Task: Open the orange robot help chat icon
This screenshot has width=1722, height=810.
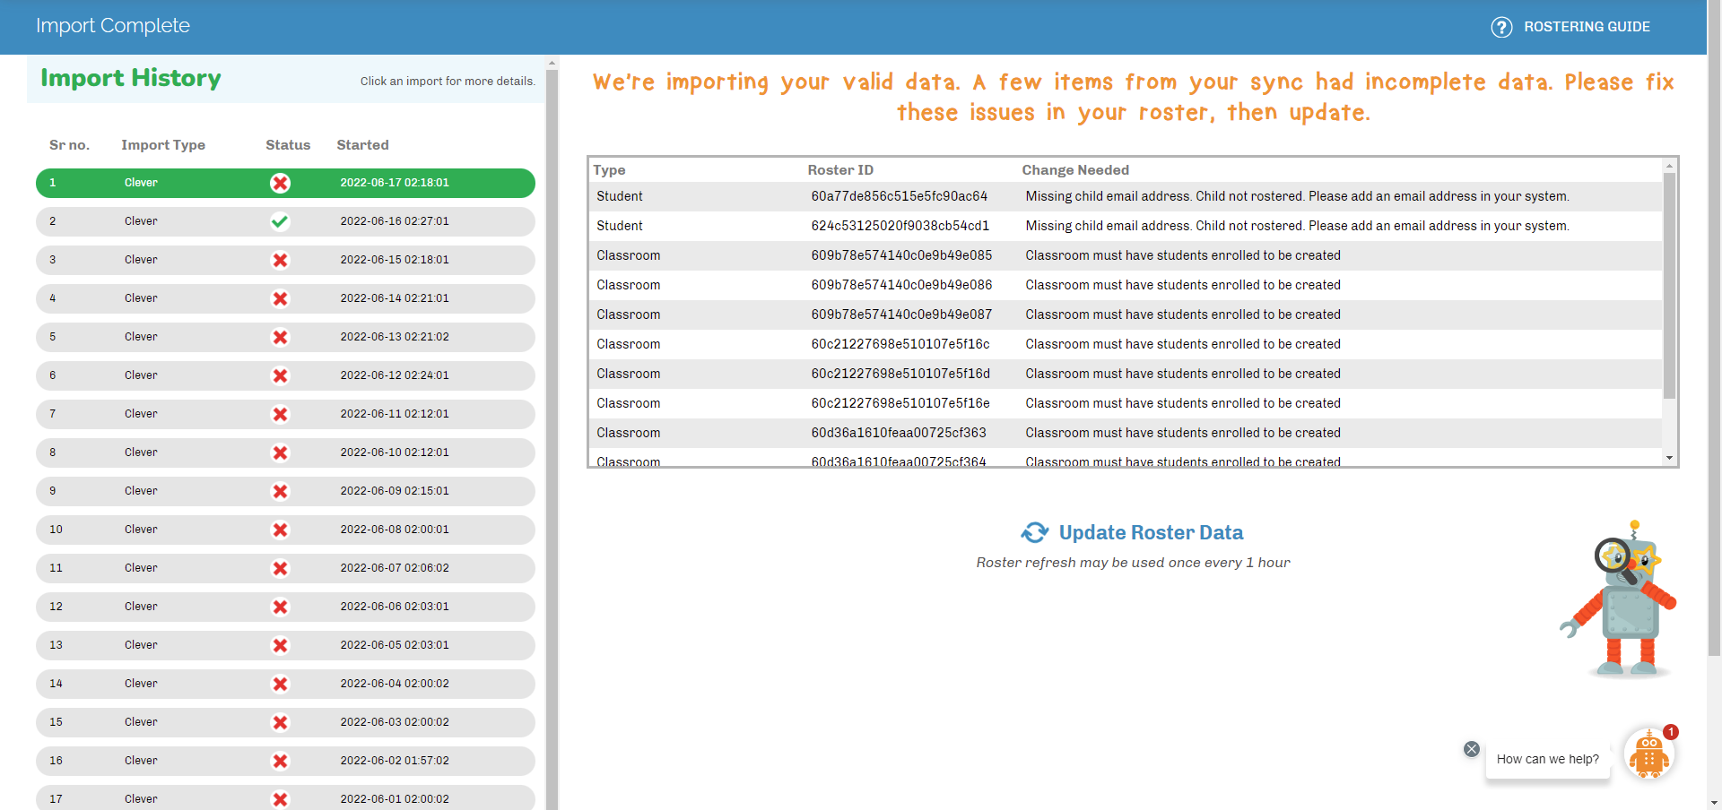Action: coord(1648,754)
